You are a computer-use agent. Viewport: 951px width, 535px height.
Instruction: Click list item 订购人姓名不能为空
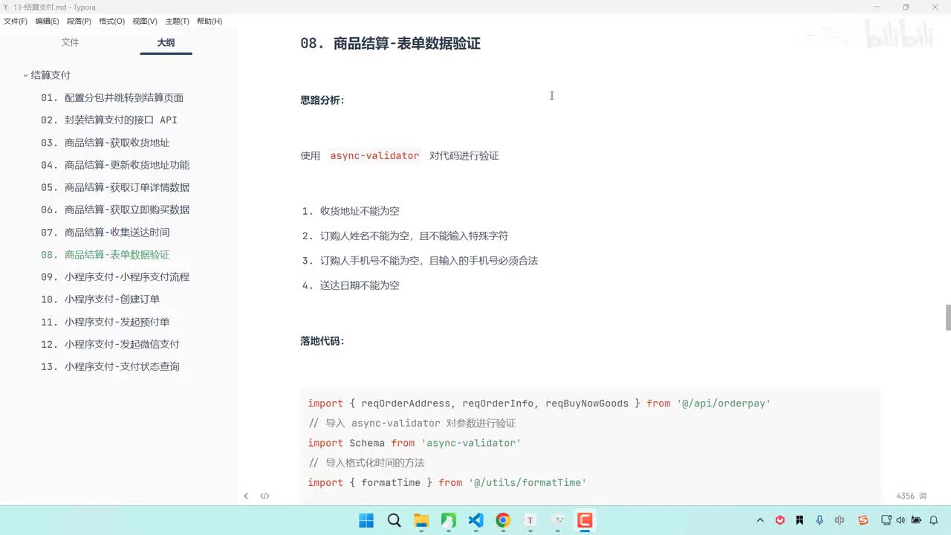tap(415, 236)
